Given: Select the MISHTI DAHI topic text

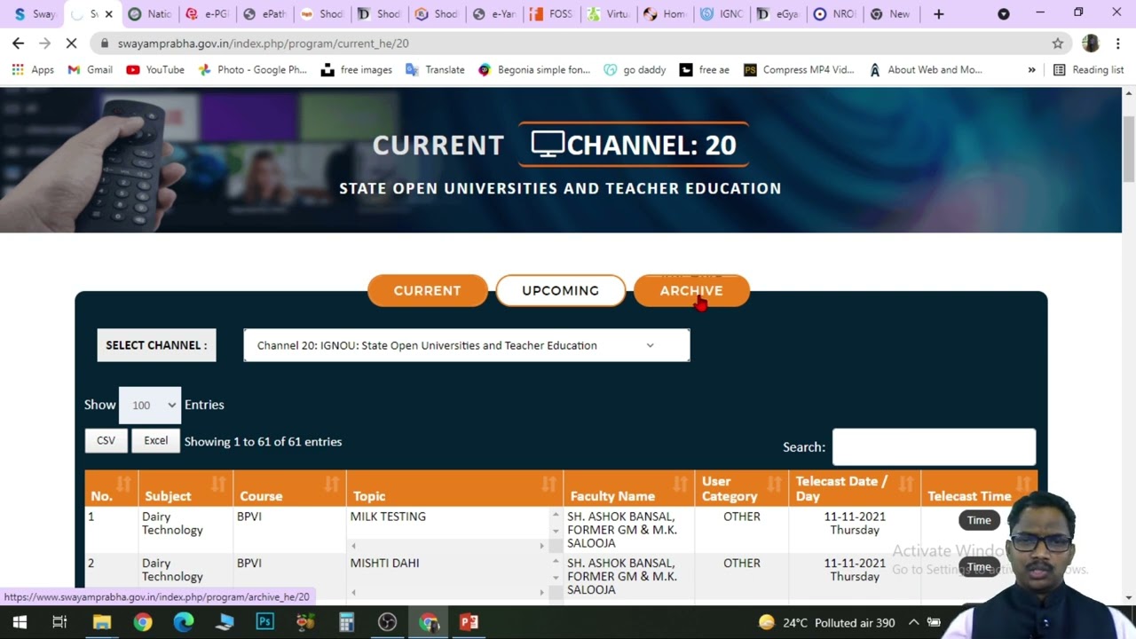Looking at the screenshot, I should click(x=385, y=563).
